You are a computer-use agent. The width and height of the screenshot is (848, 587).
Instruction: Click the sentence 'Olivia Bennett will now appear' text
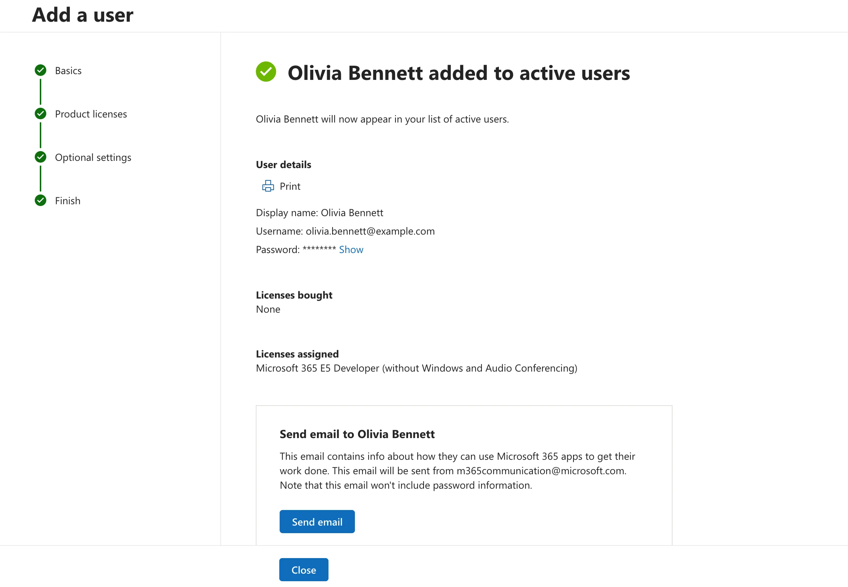(382, 119)
